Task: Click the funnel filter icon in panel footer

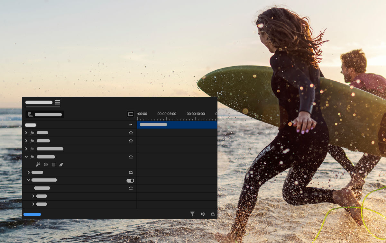Action: pyautogui.click(x=192, y=214)
